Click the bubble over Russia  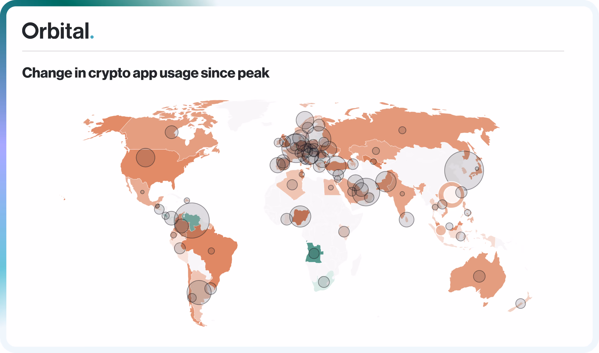402,130
